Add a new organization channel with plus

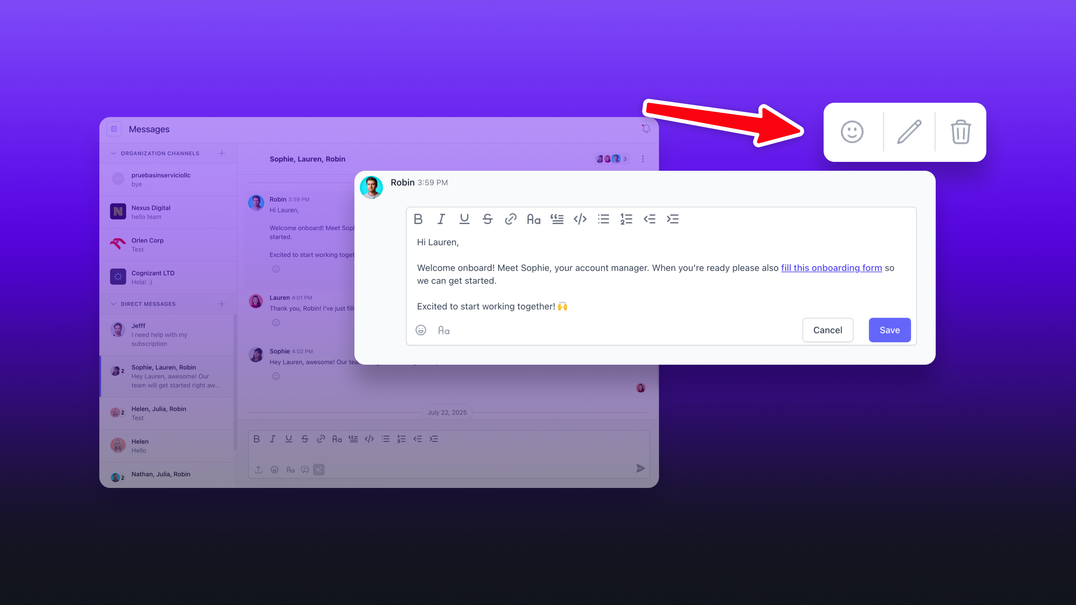point(222,153)
